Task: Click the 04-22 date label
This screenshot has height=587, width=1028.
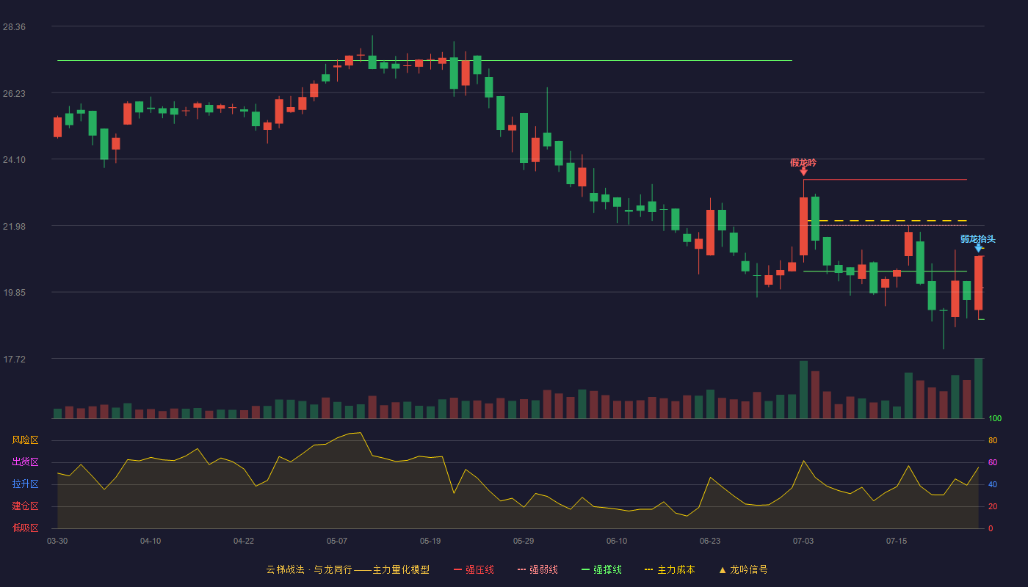Action: point(244,541)
